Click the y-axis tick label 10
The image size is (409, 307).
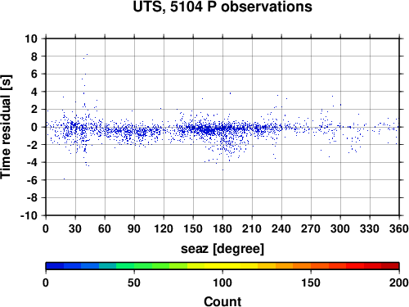pyautogui.click(x=31, y=38)
